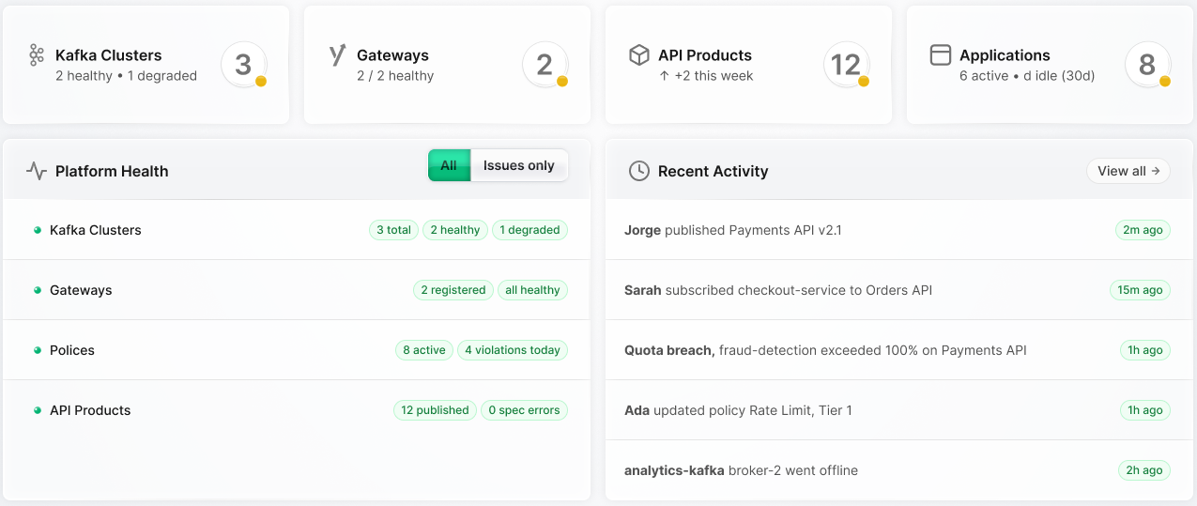Click the Recent Activity clock icon
The height and width of the screenshot is (506, 1197).
click(x=639, y=171)
